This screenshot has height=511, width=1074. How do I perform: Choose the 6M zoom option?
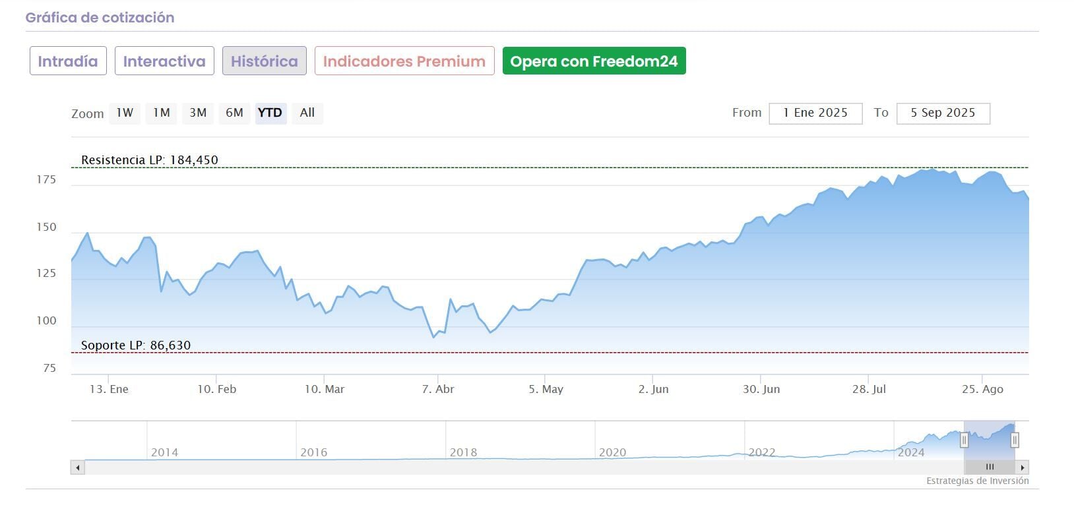pyautogui.click(x=234, y=113)
